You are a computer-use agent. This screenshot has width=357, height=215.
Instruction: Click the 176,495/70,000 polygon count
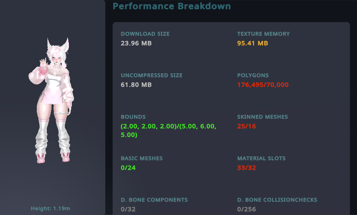coord(263,85)
